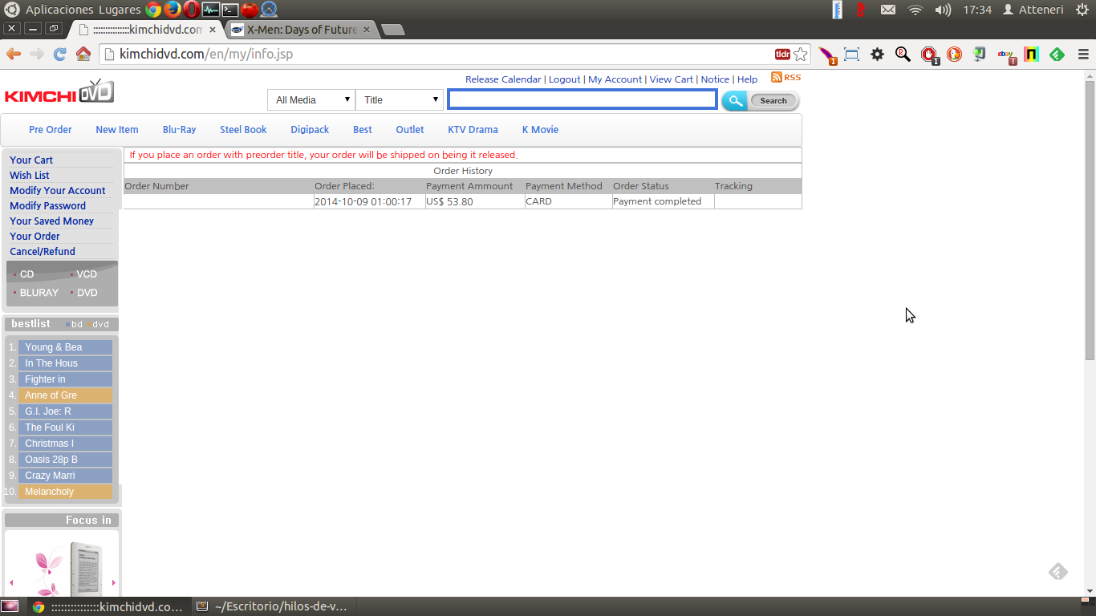Open the green monitor clamp extension
The width and height of the screenshot is (1096, 616).
[980, 55]
